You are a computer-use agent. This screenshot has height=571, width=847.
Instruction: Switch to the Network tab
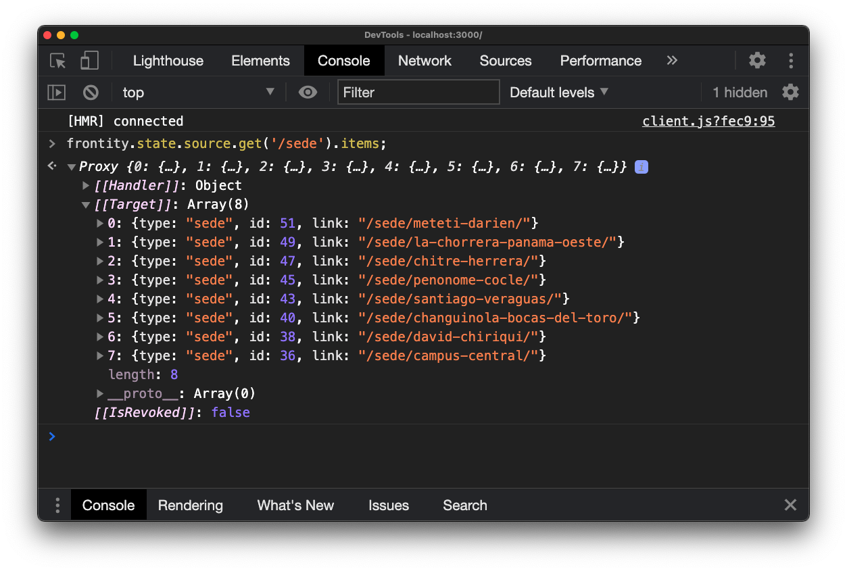click(425, 61)
